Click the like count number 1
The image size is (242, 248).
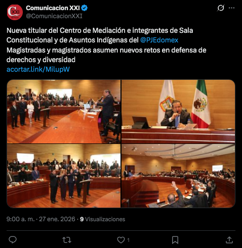coord(128,240)
